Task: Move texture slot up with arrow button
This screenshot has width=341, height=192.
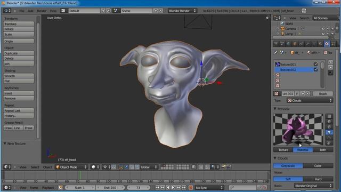Action: point(330,62)
